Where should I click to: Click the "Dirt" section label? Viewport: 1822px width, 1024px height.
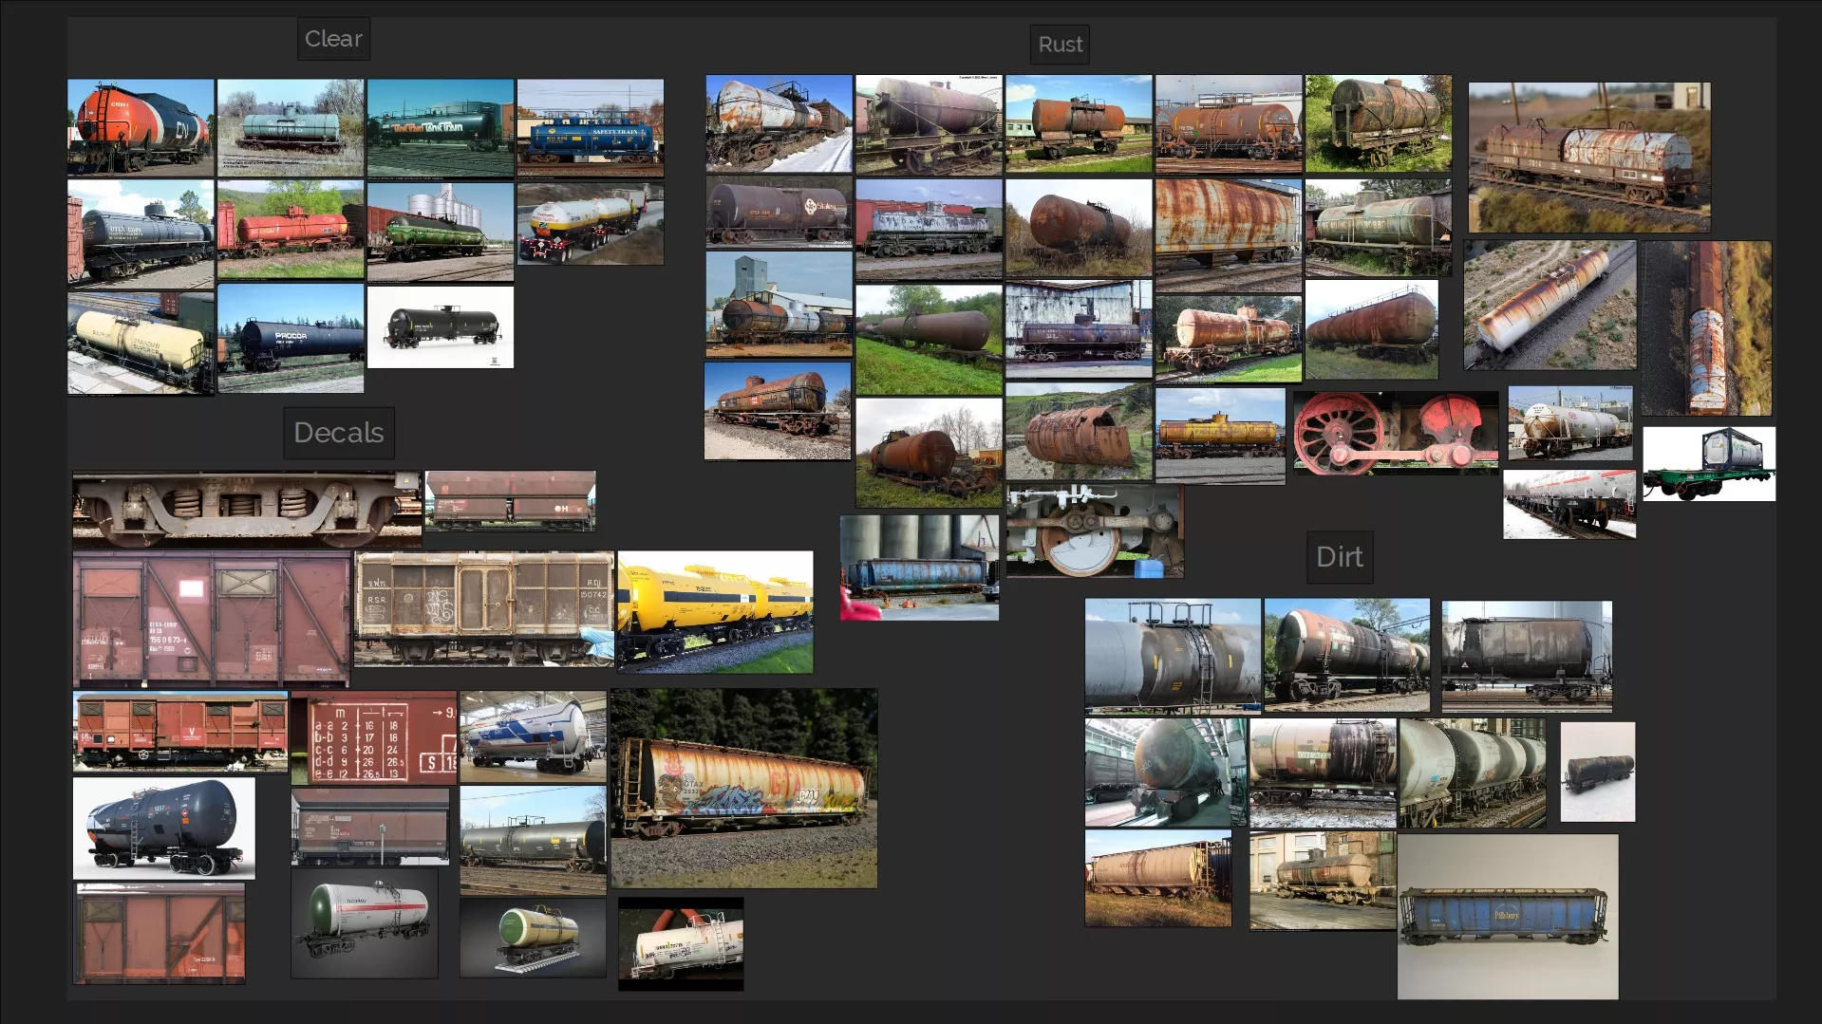[1339, 557]
